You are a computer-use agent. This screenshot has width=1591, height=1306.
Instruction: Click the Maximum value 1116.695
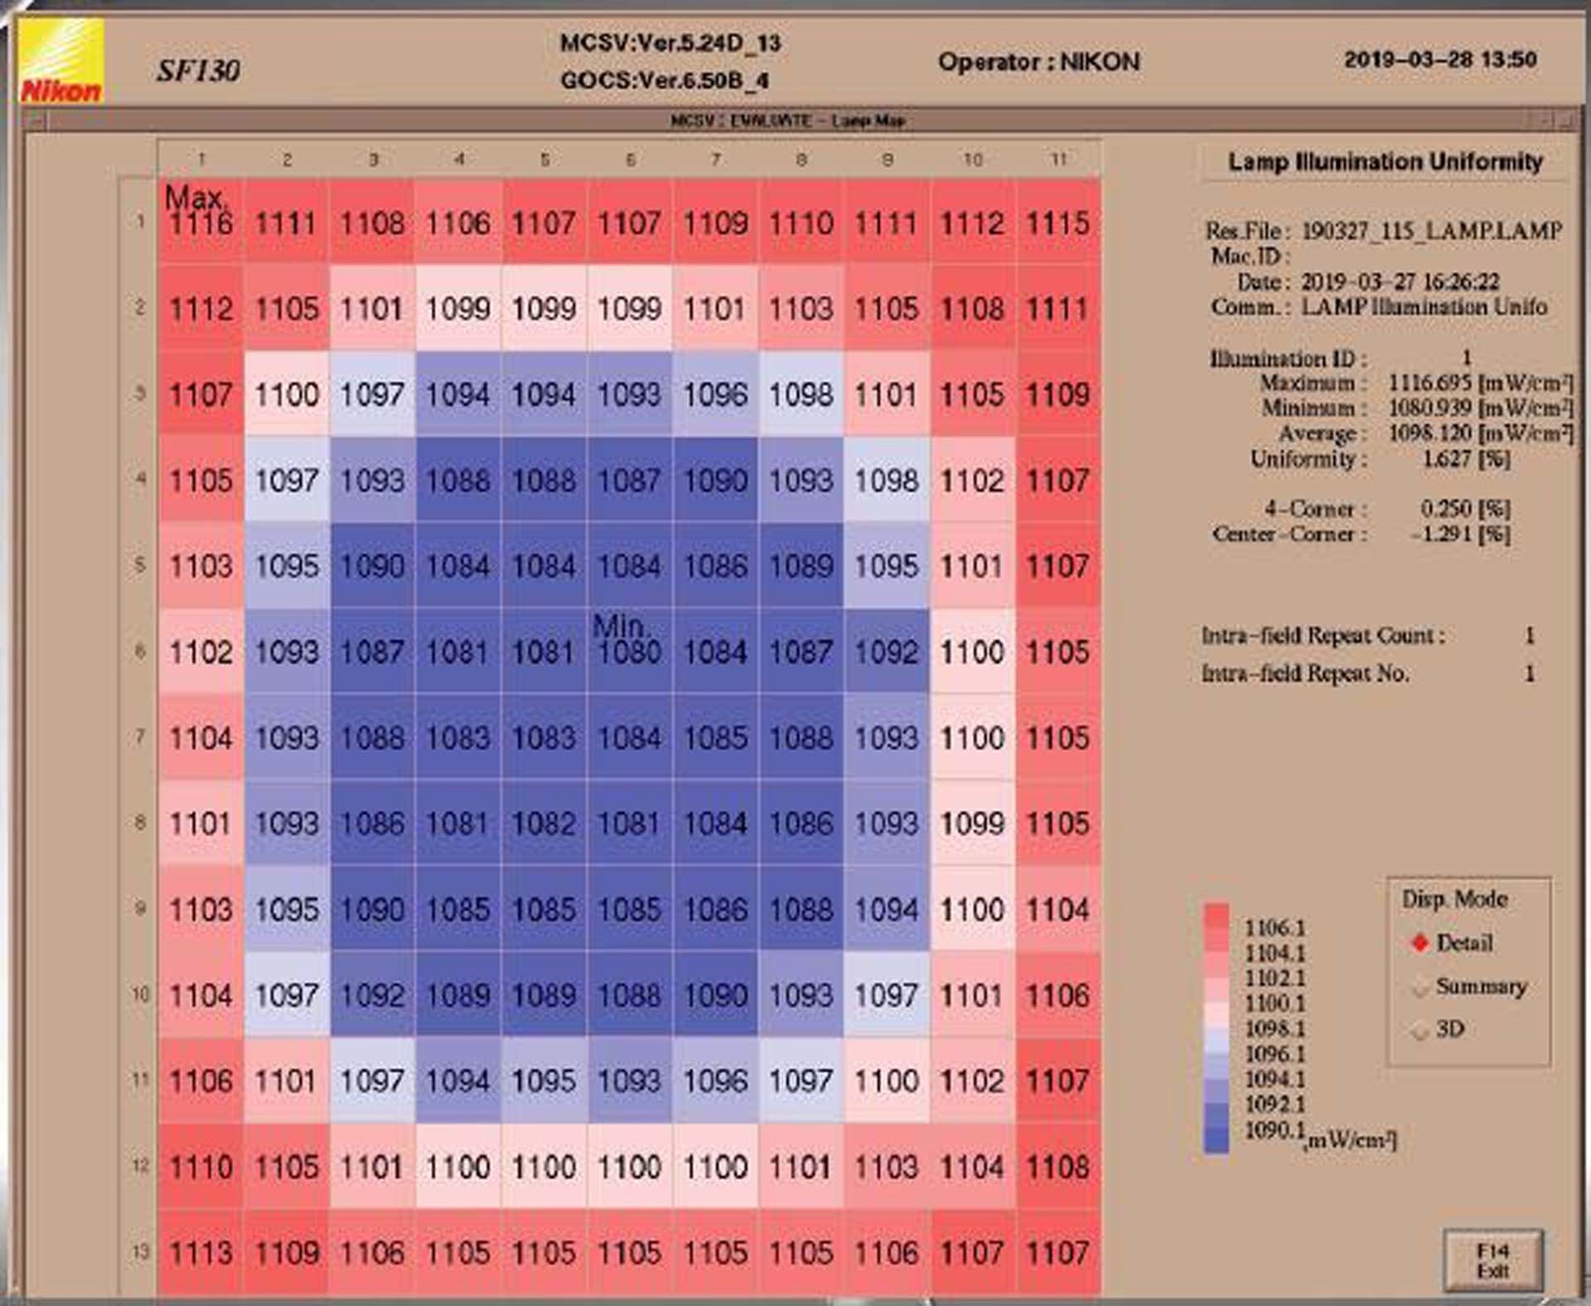coord(1431,383)
